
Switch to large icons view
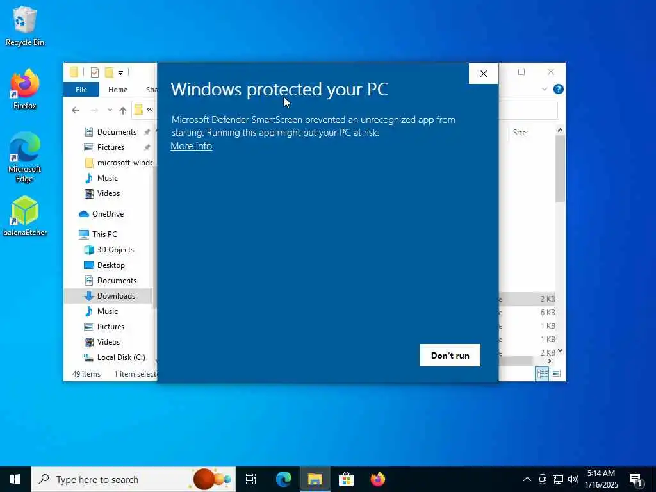point(556,373)
